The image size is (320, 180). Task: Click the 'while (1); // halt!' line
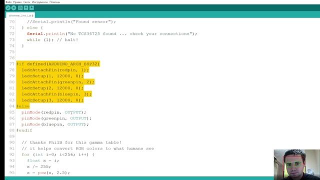52,40
